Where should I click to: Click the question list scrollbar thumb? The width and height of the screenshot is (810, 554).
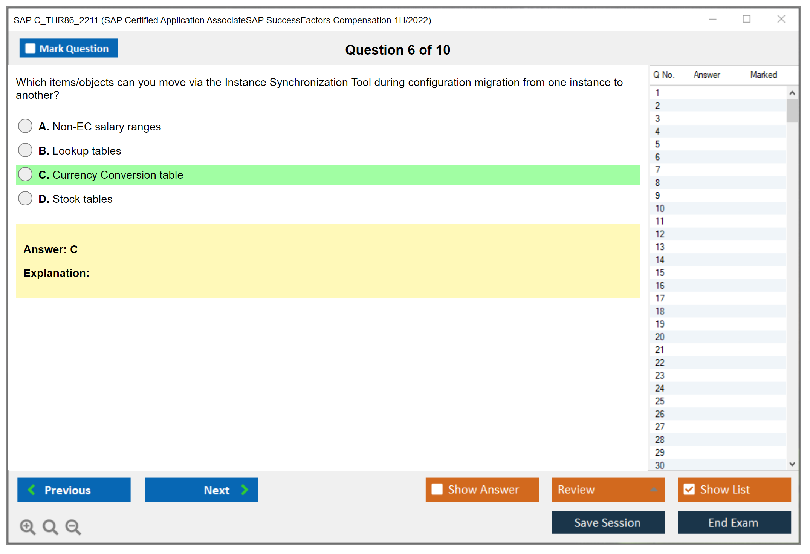pos(792,110)
